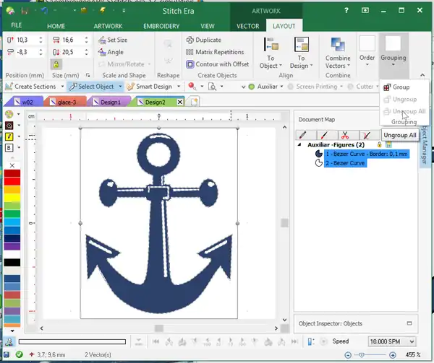This screenshot has height=363, width=434.
Task: Click the Auxiliar layer icon in toolbar
Action: [x=251, y=87]
